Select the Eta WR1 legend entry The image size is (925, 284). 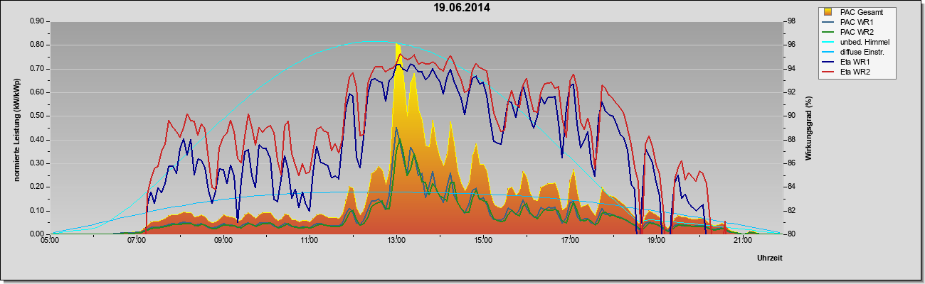pos(850,62)
